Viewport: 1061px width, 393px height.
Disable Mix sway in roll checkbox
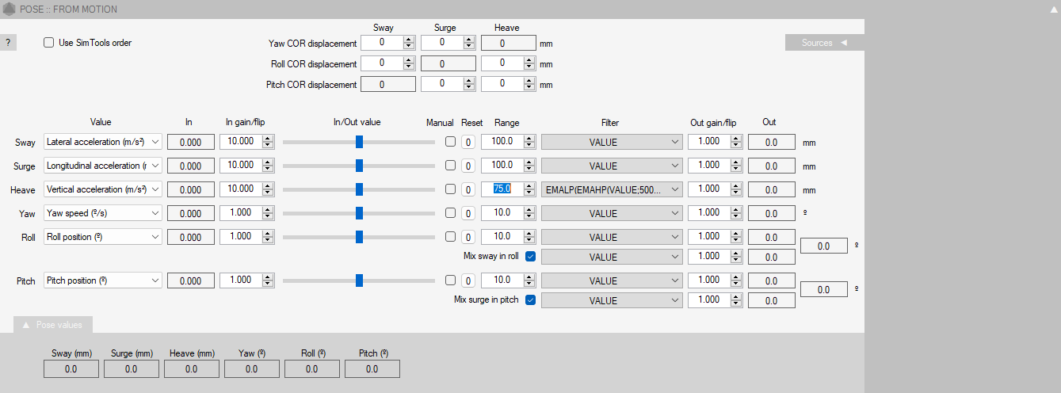[530, 257]
